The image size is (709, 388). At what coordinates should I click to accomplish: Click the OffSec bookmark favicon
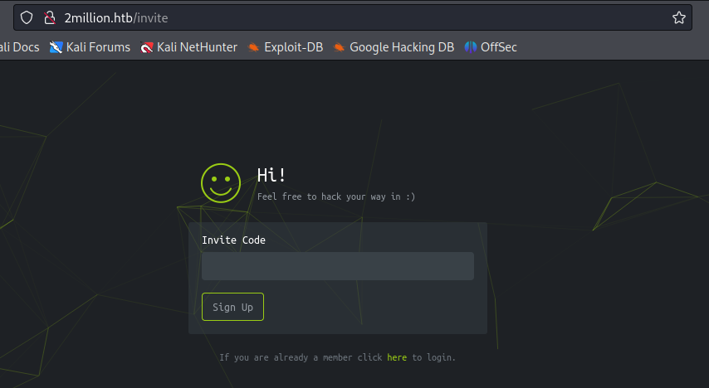[471, 47]
